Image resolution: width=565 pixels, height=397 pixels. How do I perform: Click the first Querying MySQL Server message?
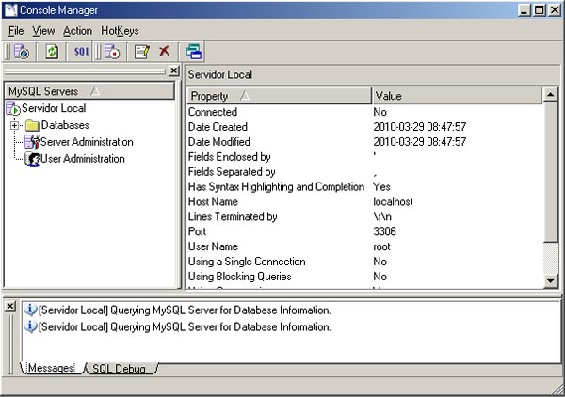pyautogui.click(x=185, y=310)
